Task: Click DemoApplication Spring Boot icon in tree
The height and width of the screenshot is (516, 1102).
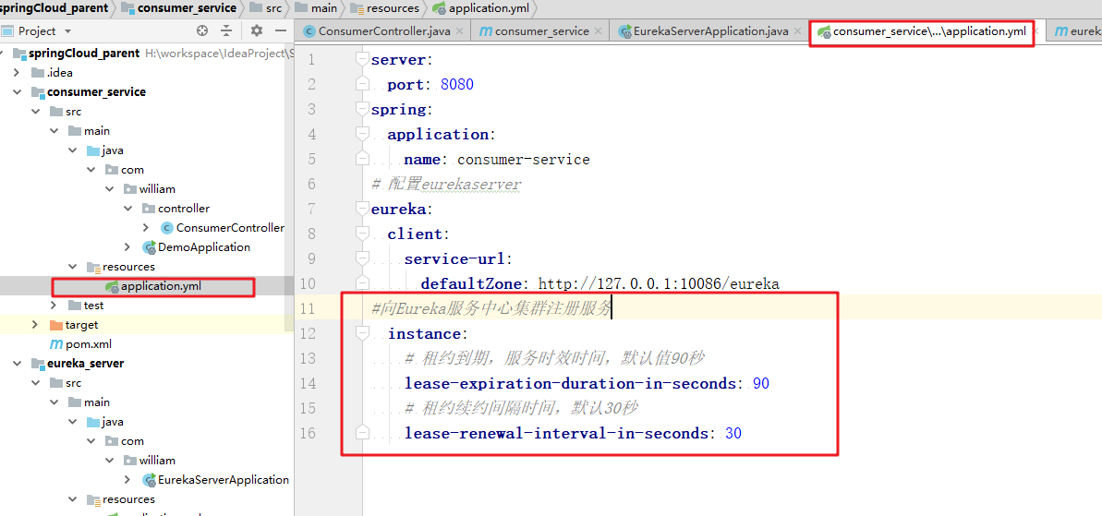Action: point(149,247)
